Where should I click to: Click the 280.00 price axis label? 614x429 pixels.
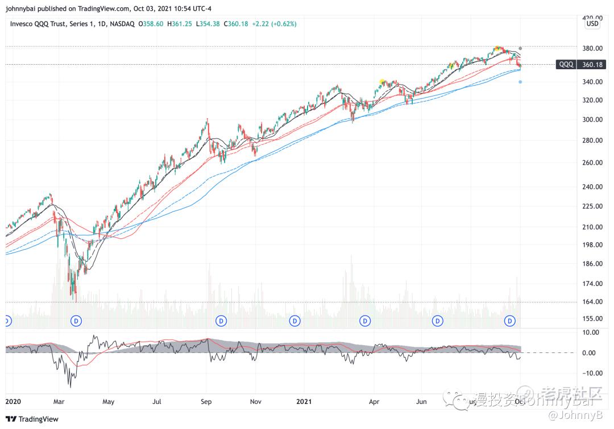click(x=592, y=140)
